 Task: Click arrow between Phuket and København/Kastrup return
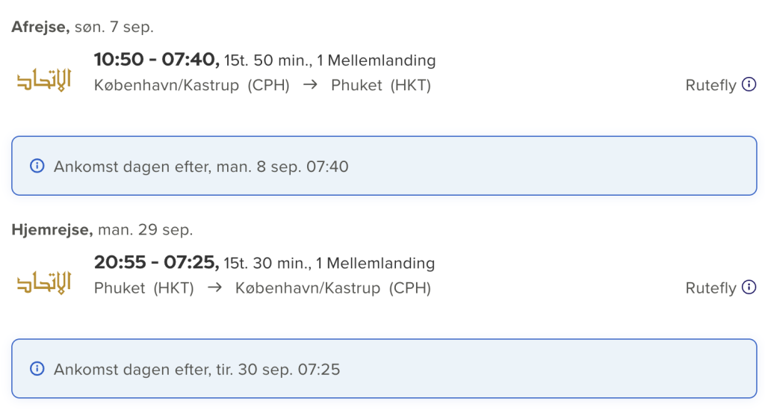coord(214,288)
